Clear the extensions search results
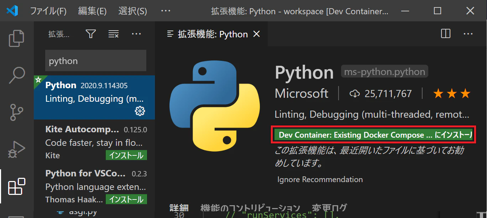The width and height of the screenshot is (487, 218). pos(114,34)
